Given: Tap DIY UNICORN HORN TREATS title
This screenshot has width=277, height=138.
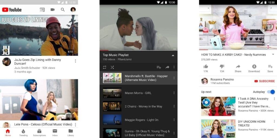Looking at the screenshot, I should (x=252, y=123).
